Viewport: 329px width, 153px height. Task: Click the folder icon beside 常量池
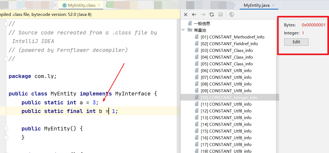pyautogui.click(x=190, y=30)
